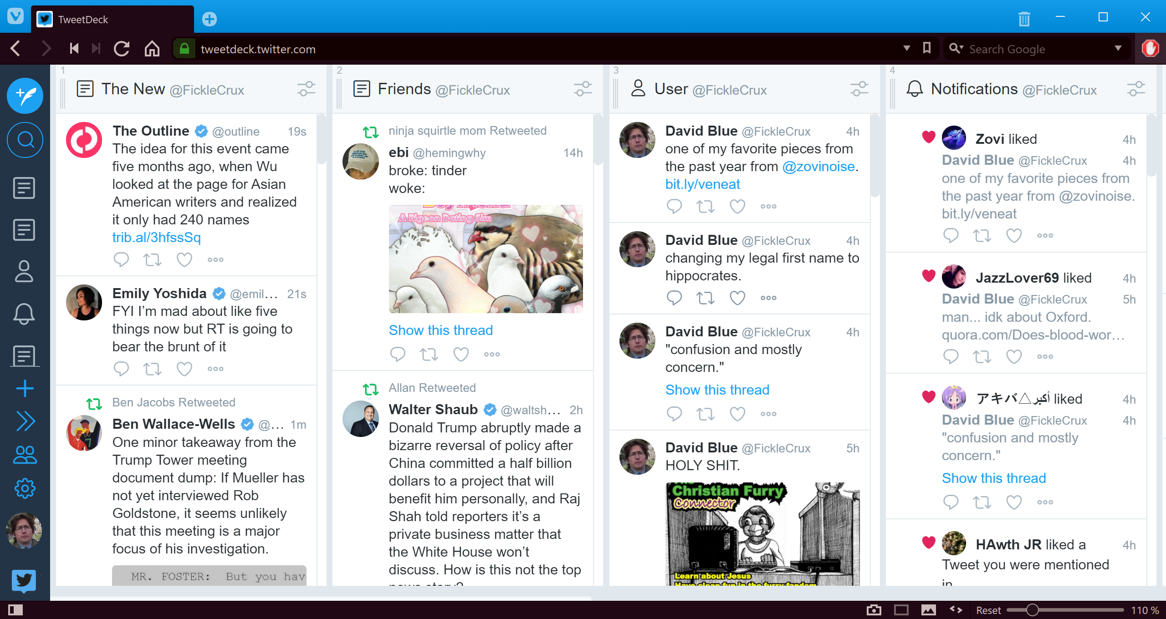Image resolution: width=1166 pixels, height=619 pixels.
Task: Show this thread under ebi's tweet
Action: [440, 330]
